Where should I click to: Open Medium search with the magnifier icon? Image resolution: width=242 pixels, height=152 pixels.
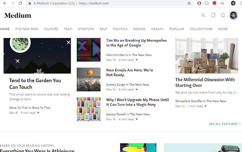tap(203, 15)
